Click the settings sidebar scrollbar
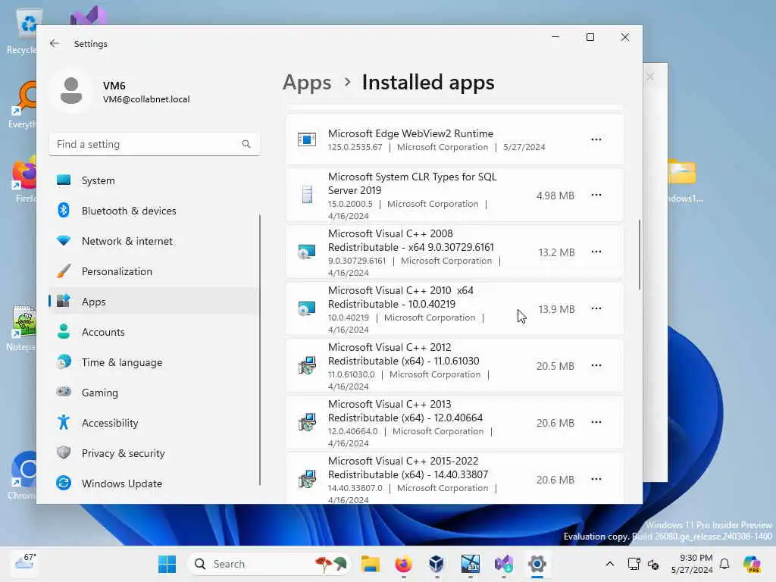 tap(260, 349)
